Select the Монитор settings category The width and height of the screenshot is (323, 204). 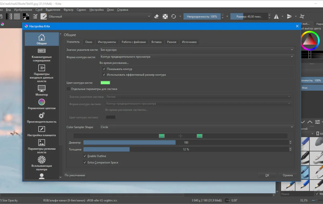click(41, 90)
